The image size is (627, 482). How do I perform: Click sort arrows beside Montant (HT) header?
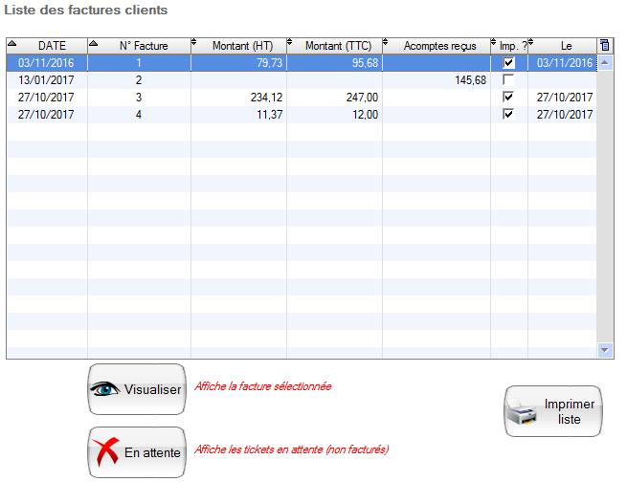point(195,45)
